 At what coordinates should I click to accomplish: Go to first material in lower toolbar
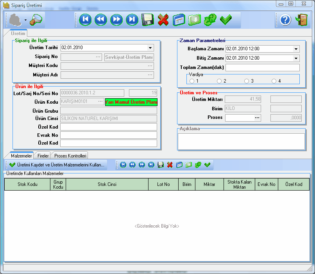click(123, 165)
